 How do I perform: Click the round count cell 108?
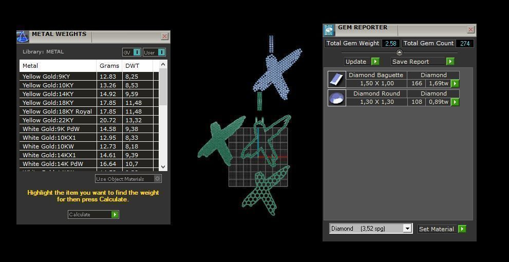[417, 102]
